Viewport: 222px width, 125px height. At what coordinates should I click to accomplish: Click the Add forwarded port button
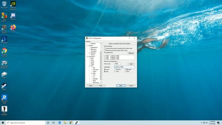click(131, 64)
